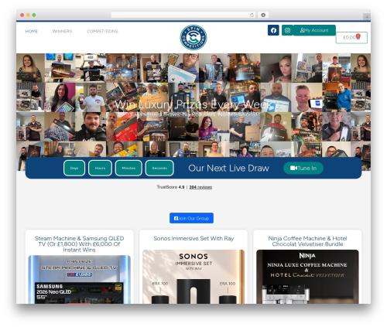
Task: Click the Spin Competitions logo
Action: click(x=193, y=38)
